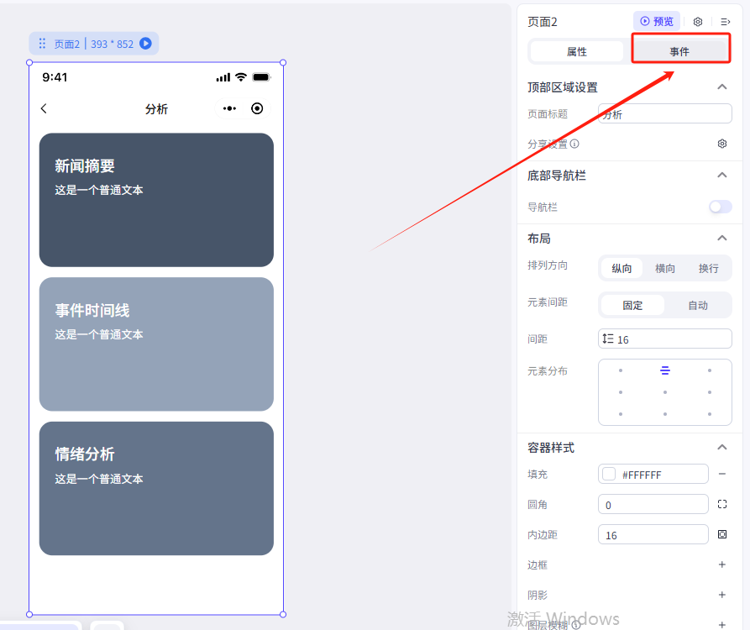The image size is (750, 630).
Task: Add a 边框 border with the plus icon
Action: pyautogui.click(x=721, y=565)
